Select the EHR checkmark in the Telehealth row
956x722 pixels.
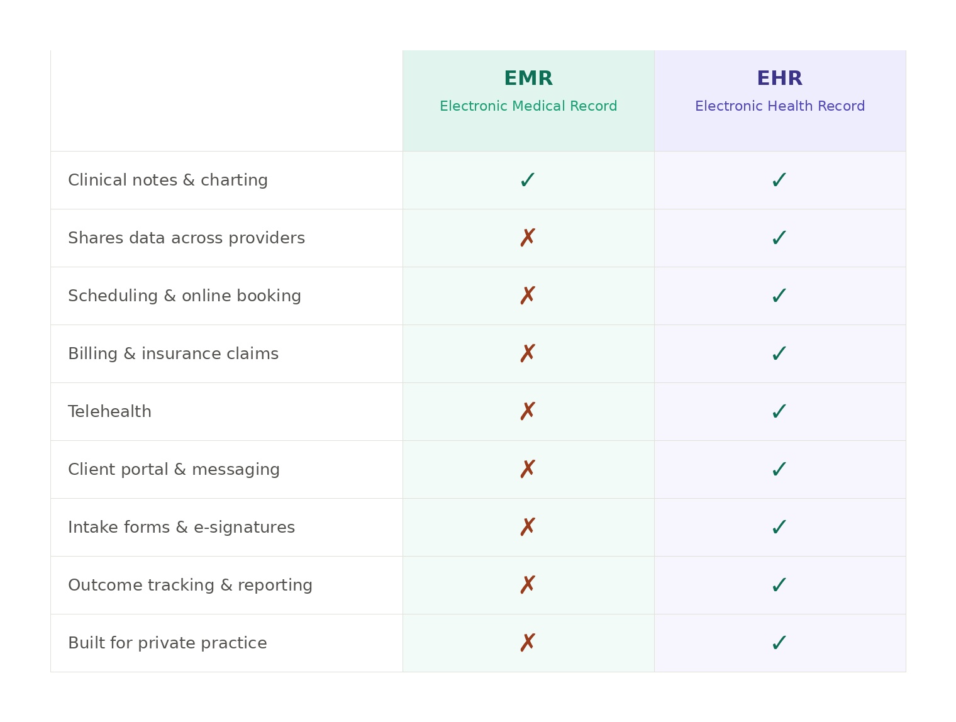pos(779,412)
